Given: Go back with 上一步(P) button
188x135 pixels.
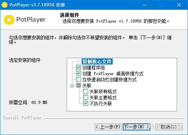Looking at the screenshot, I should point(108,127).
